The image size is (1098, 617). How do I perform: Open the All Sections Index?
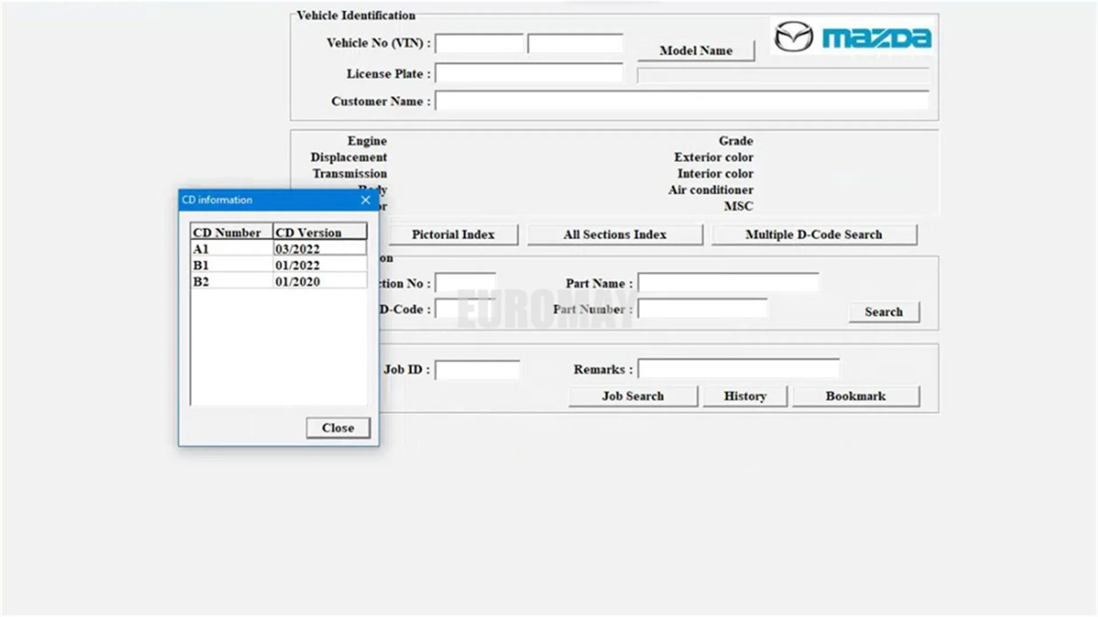(615, 234)
